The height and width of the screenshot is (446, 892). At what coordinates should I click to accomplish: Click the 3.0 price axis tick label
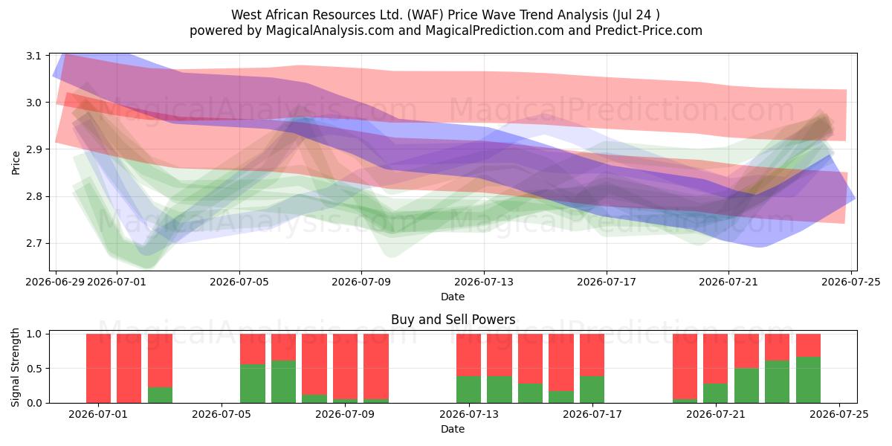click(36, 103)
